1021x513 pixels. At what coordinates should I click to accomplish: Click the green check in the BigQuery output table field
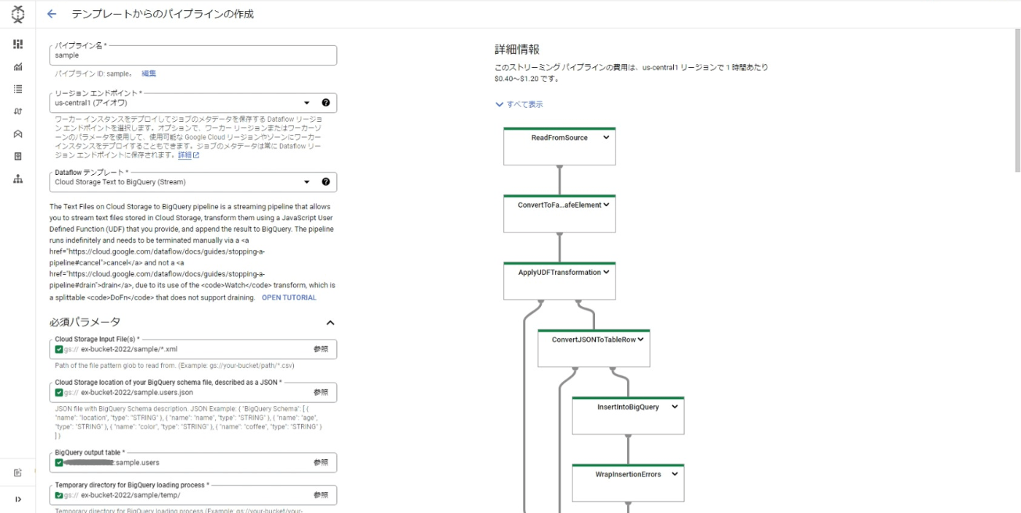59,462
